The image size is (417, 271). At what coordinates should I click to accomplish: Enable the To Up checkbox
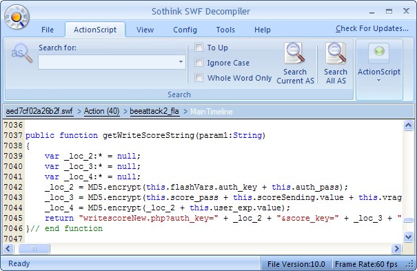tap(199, 48)
